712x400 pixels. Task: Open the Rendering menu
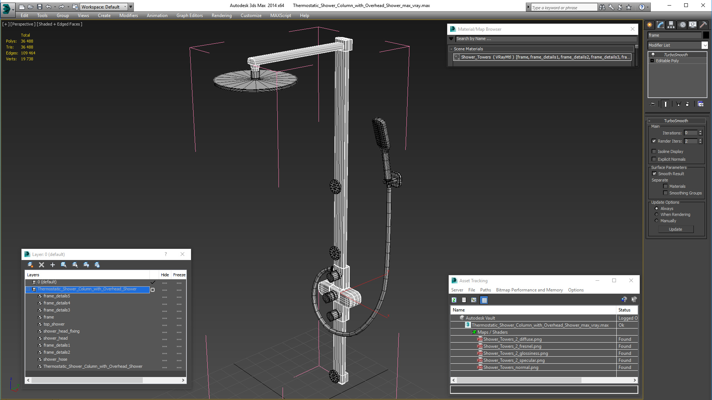coord(221,16)
